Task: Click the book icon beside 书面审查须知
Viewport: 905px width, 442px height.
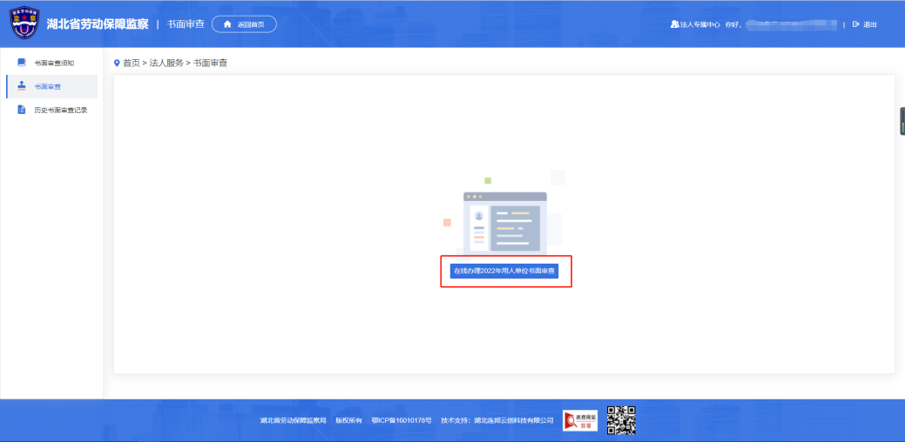Action: pos(22,63)
